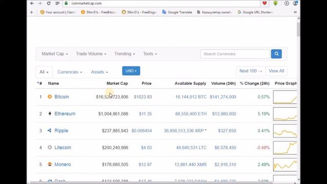Image resolution: width=327 pixels, height=184 pixels.
Task: Open Litecoin price graph thumbnail
Action: (285, 148)
